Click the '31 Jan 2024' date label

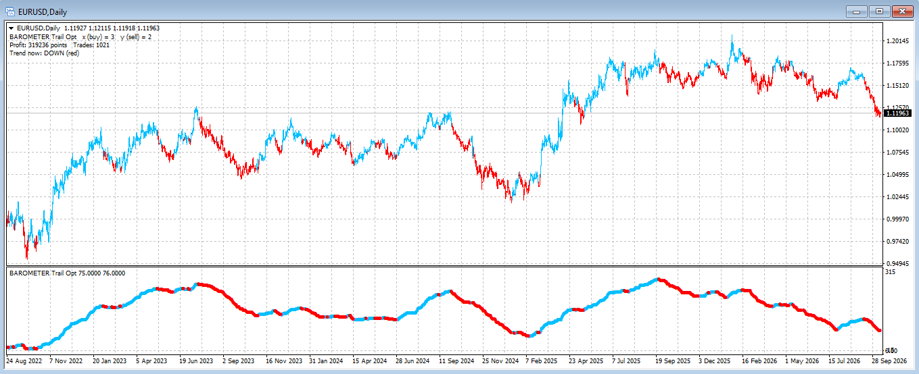click(327, 361)
